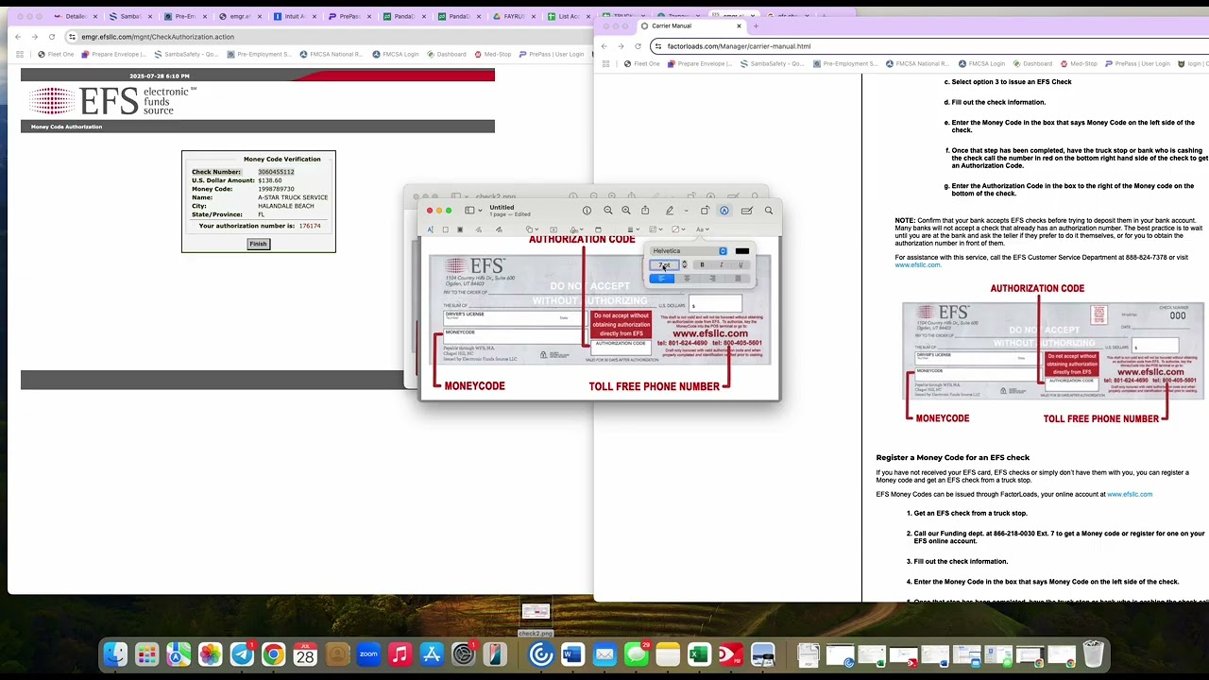Viewport: 1209px width, 680px height.
Task: Open Zoom from the Dock
Action: [368, 654]
